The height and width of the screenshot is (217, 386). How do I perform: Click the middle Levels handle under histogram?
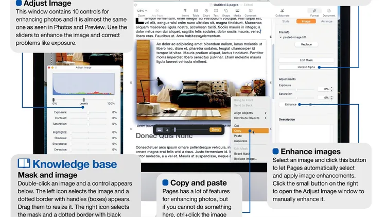(84, 99)
